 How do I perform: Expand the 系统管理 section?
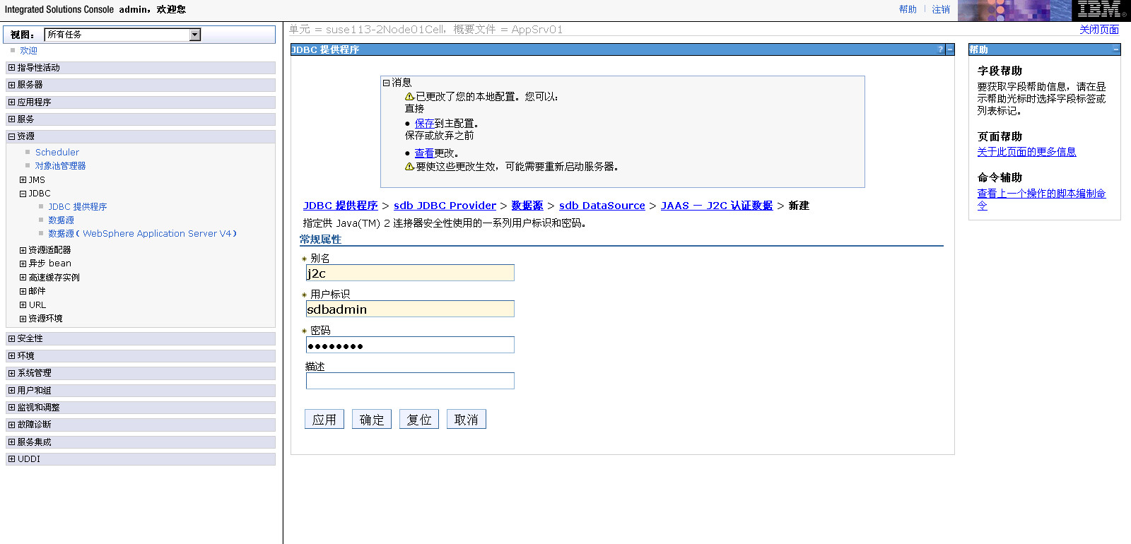pyautogui.click(x=11, y=373)
